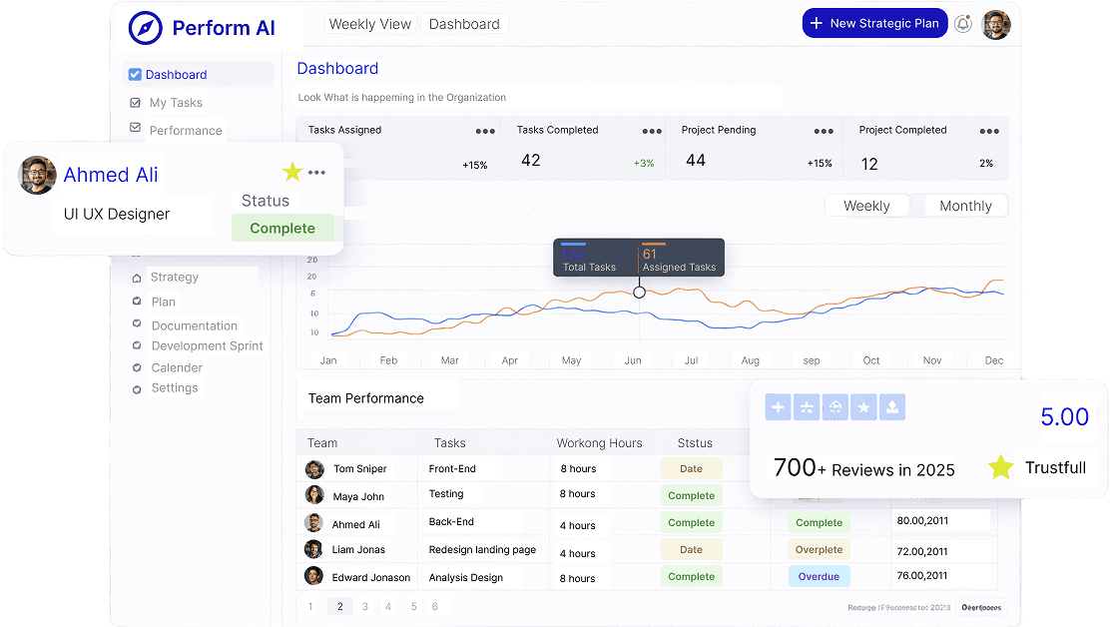Open the notification bell icon
The image size is (1111, 627).
click(962, 23)
